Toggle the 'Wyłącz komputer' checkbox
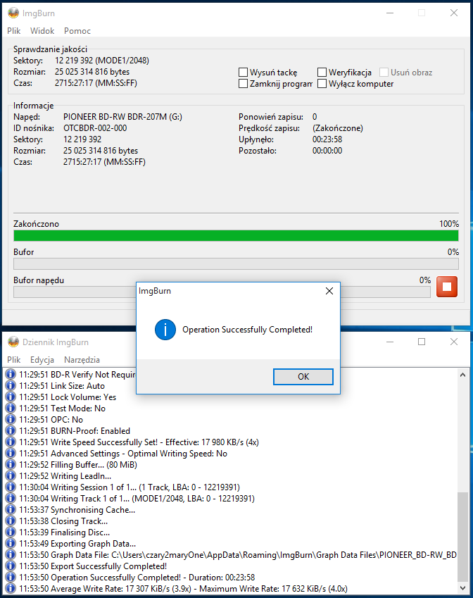The width and height of the screenshot is (473, 598). [322, 84]
